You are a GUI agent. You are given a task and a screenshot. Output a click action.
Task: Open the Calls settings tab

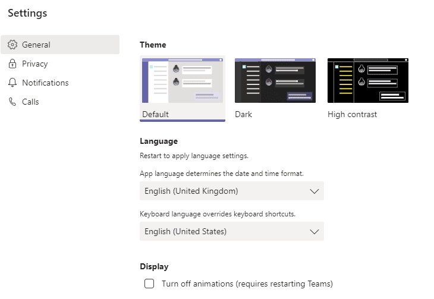pyautogui.click(x=30, y=102)
